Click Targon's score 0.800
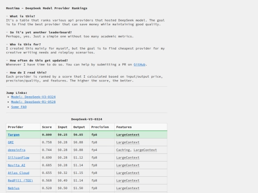258x193 pixels. point(47,135)
